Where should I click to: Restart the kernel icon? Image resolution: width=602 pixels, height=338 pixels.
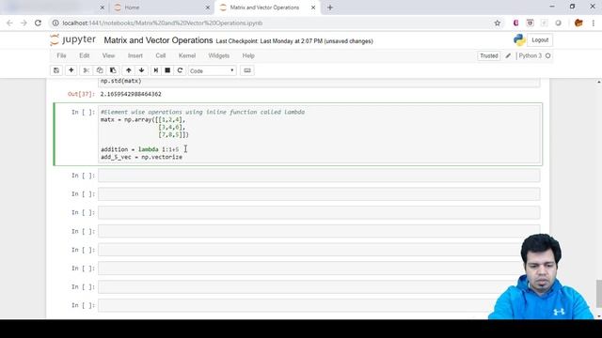point(180,70)
